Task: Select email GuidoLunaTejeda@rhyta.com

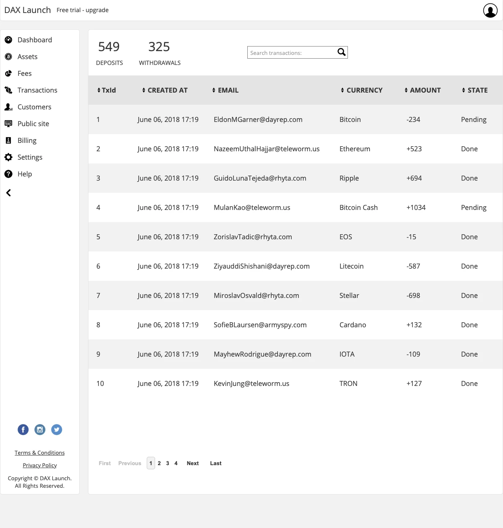Action: pos(260,178)
